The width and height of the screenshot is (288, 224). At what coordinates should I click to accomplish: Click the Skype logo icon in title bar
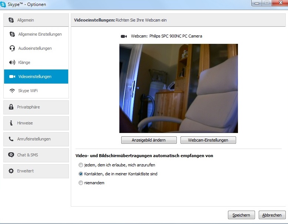coord(3,4)
